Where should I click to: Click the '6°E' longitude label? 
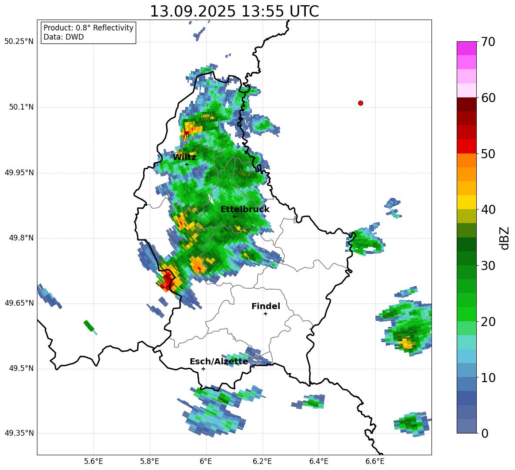click(206, 461)
